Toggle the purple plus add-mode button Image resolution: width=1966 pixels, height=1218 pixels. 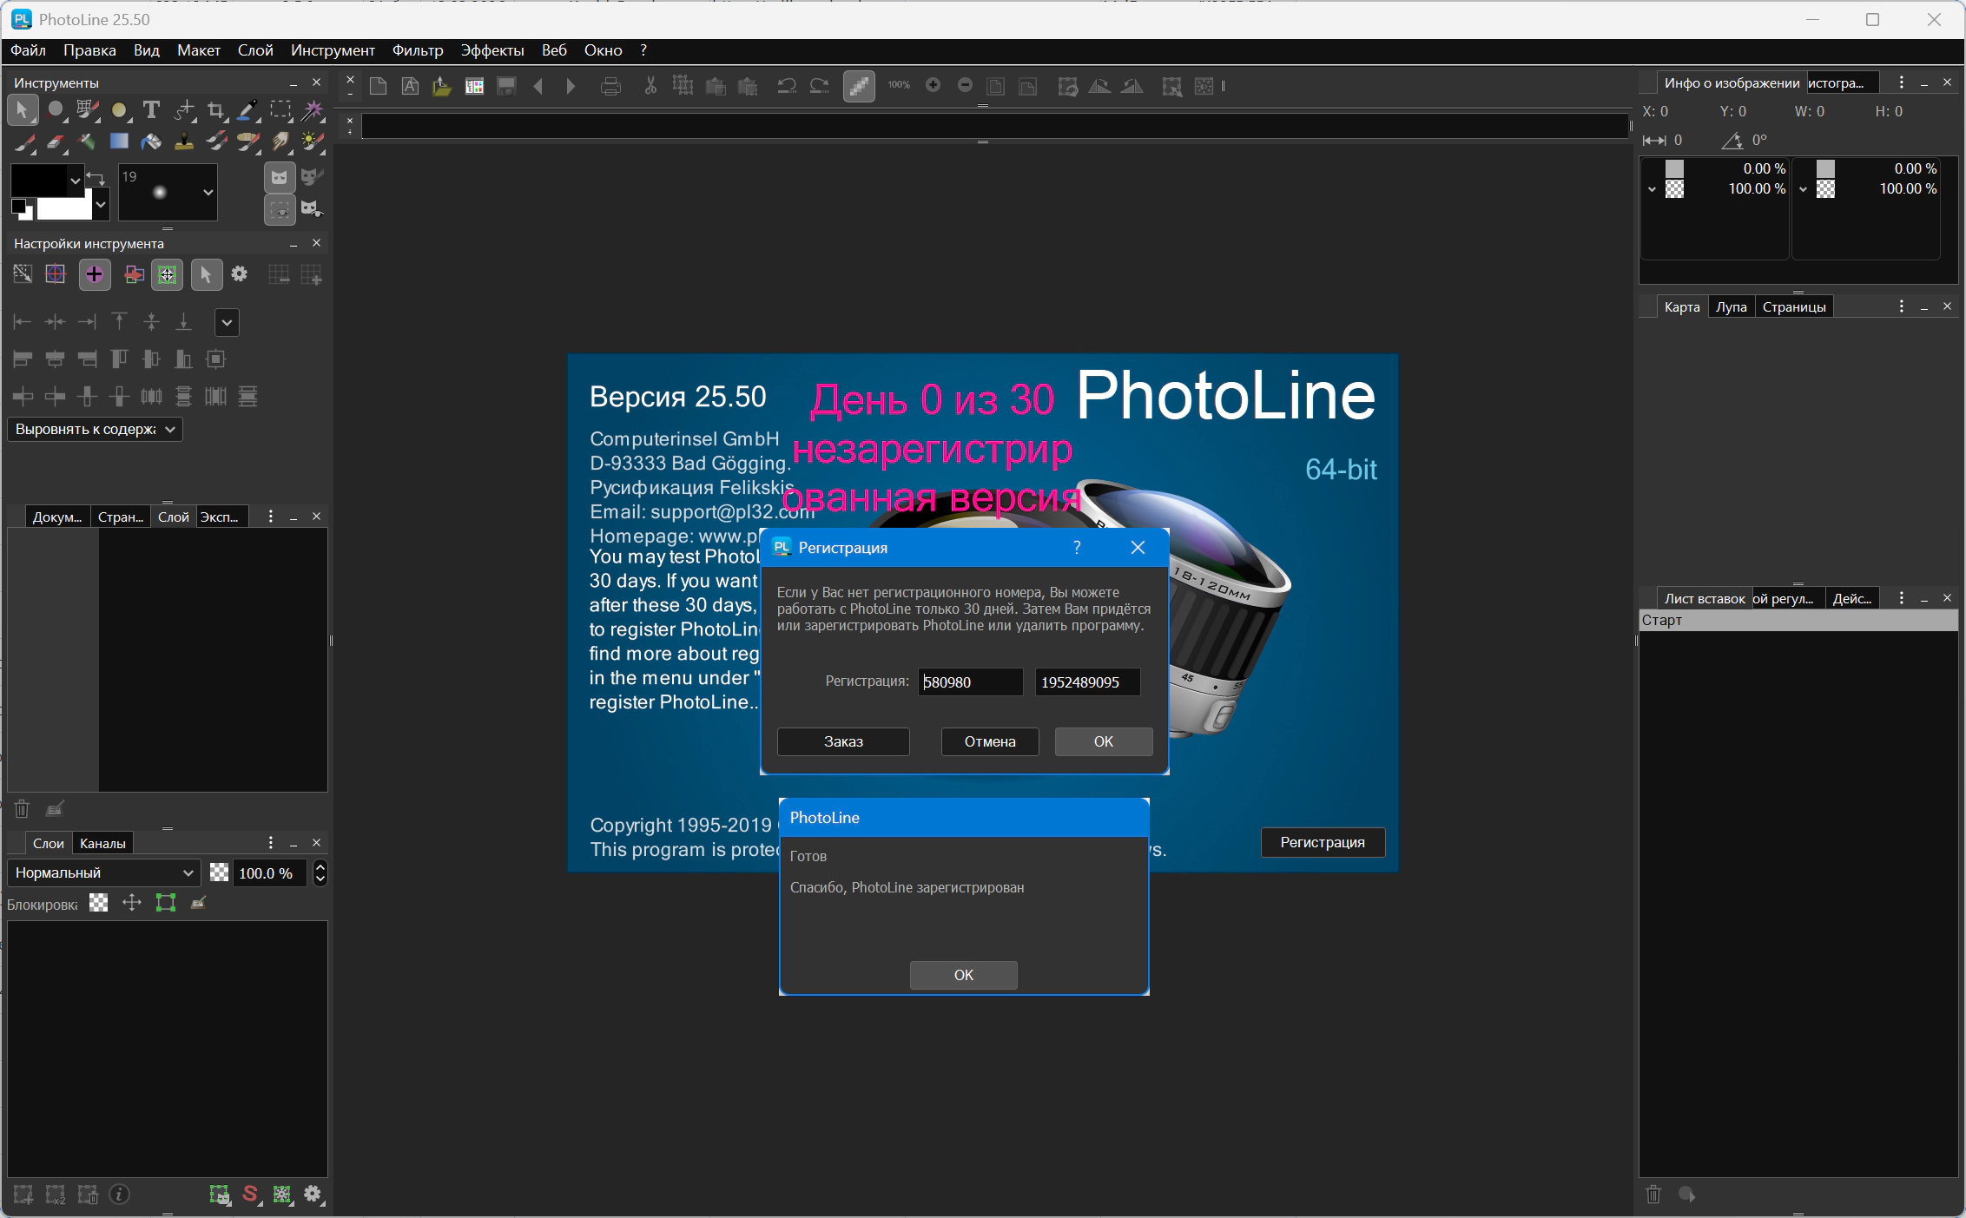95,275
